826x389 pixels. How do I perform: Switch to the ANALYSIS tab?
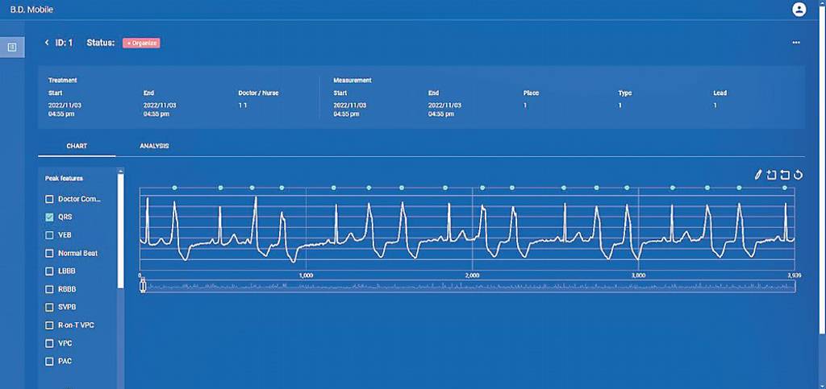(154, 146)
